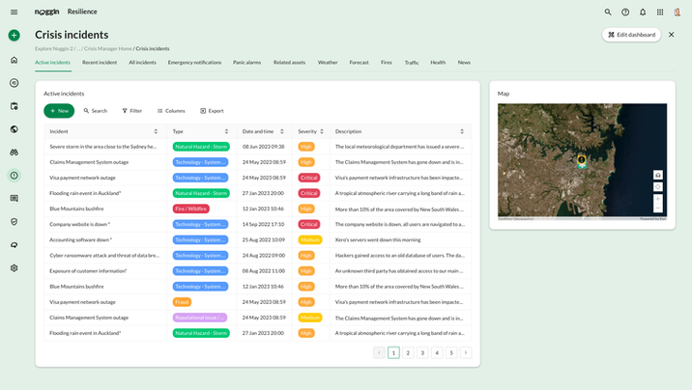Open the user profile avatar

(677, 12)
